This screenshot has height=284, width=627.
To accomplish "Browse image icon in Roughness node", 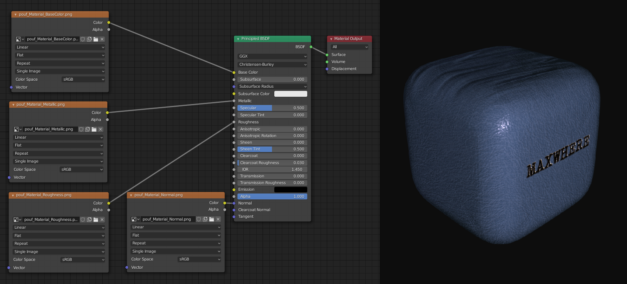I will (x=18, y=220).
